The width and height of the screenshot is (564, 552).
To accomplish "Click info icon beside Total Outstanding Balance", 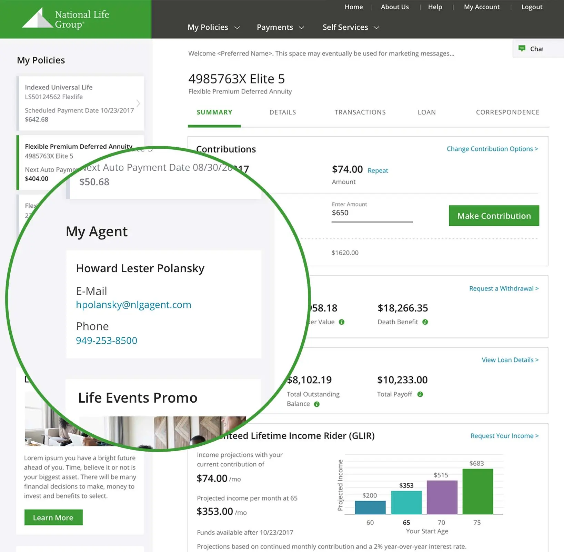I will (x=317, y=404).
